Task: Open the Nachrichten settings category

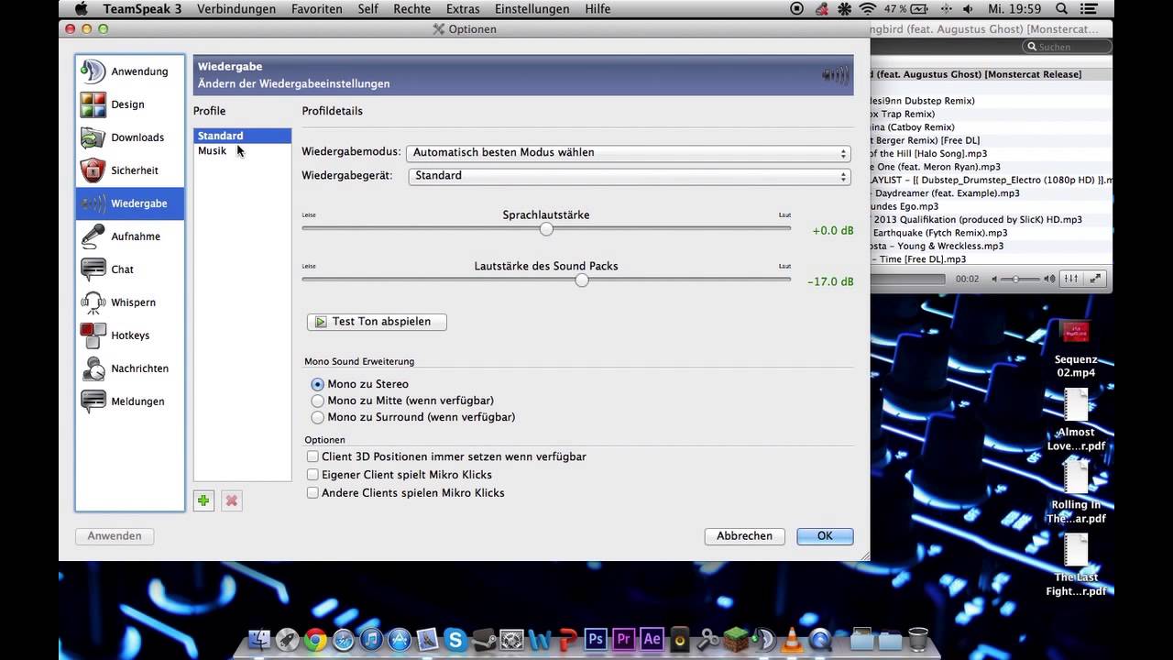Action: click(x=129, y=368)
